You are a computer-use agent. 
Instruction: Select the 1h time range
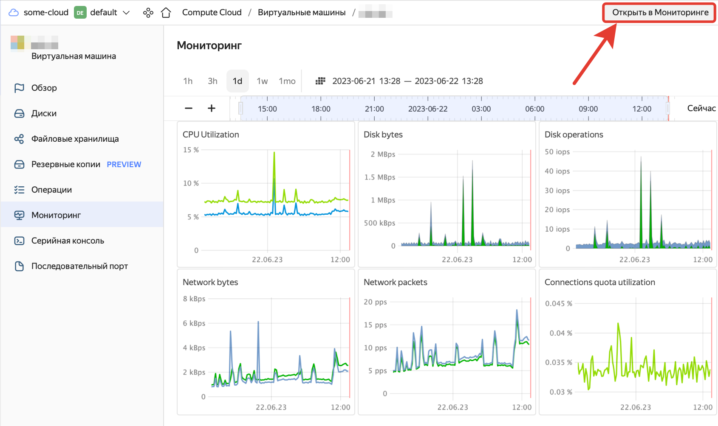[188, 81]
